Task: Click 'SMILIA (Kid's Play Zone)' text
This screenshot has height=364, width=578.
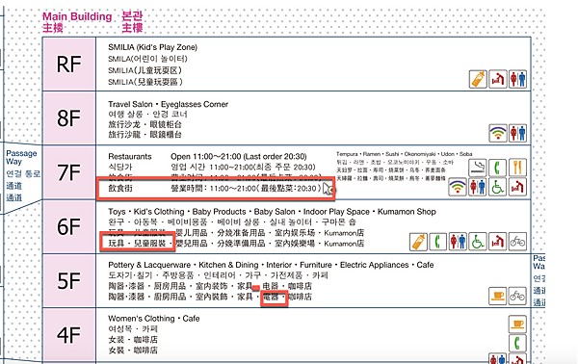Action: pos(152,47)
